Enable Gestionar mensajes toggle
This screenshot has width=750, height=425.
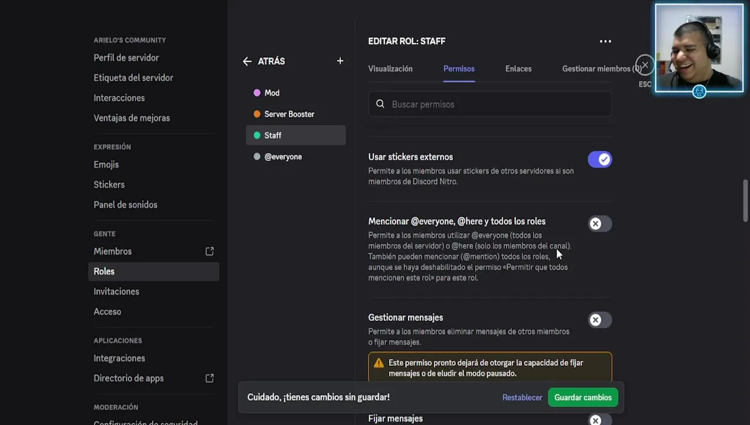click(x=600, y=320)
